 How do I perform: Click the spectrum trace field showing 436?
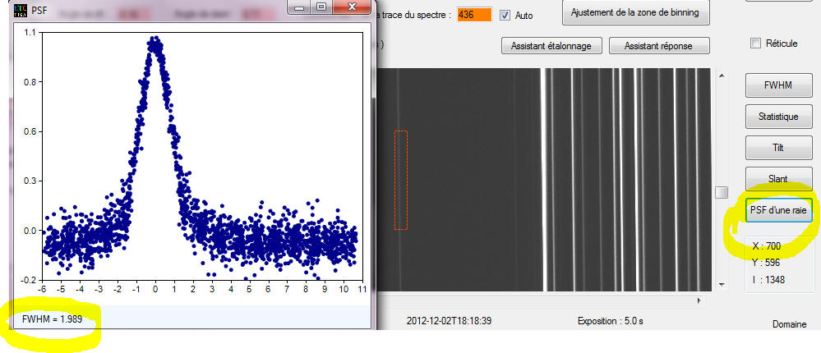point(474,15)
